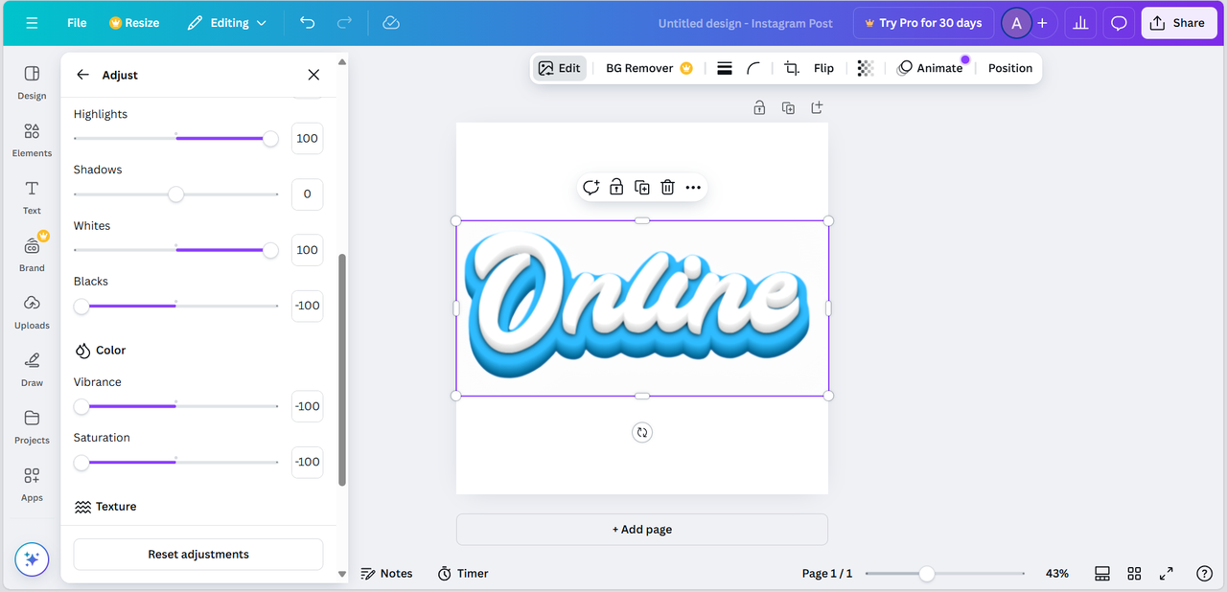Click the Saturation slider handle
Image resolution: width=1227 pixels, height=592 pixels.
pyautogui.click(x=81, y=463)
